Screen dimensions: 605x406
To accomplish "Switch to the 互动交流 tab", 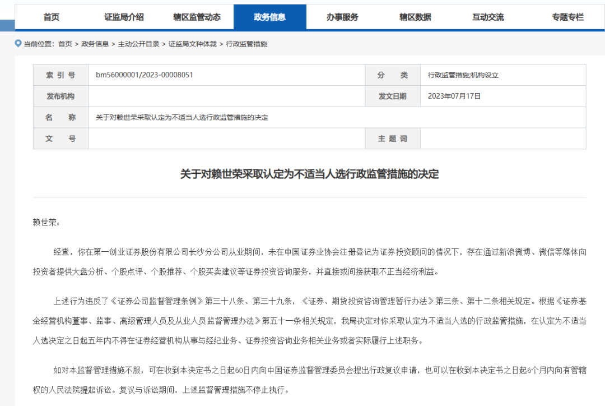I will (488, 17).
